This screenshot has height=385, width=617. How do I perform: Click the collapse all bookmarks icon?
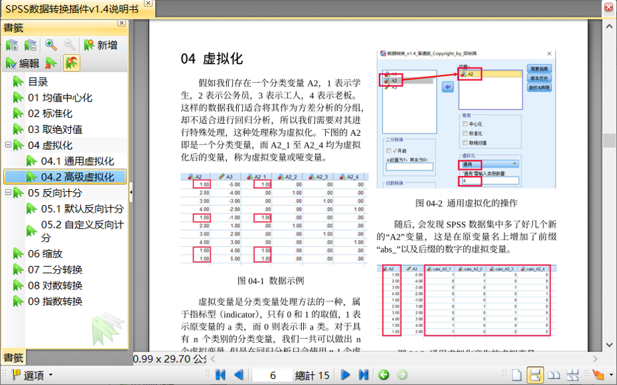[x=30, y=45]
